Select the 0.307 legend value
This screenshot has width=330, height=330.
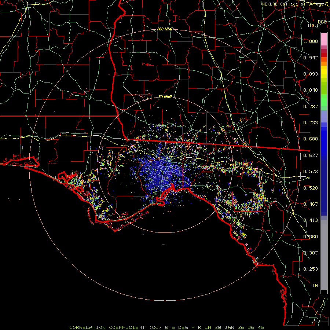pyautogui.click(x=311, y=253)
